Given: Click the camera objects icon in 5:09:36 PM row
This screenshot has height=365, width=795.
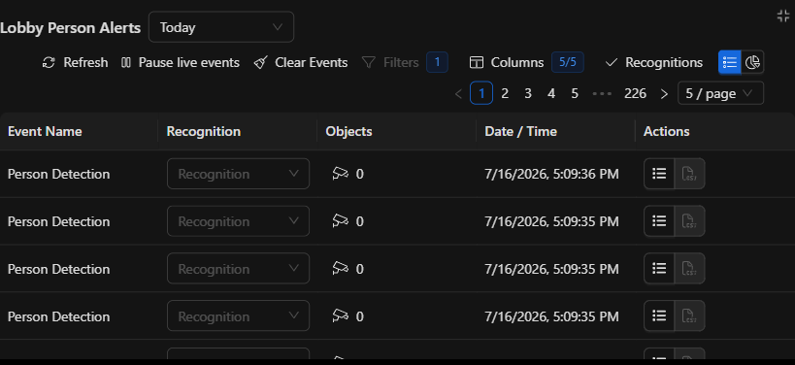Looking at the screenshot, I should click(340, 174).
